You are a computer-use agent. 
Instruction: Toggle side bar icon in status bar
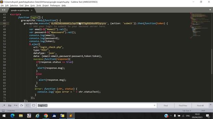3,111
